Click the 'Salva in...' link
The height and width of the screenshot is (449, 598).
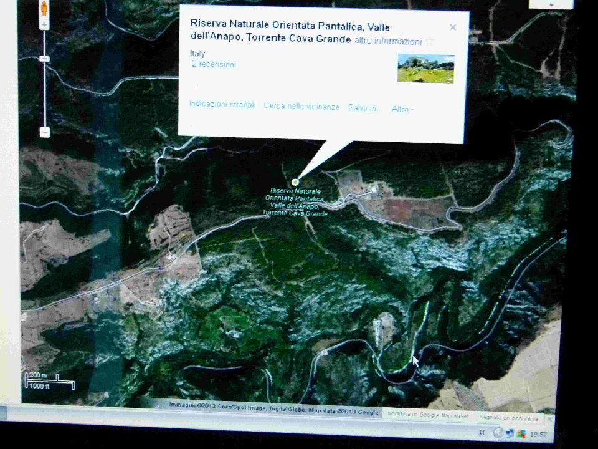[x=364, y=108]
